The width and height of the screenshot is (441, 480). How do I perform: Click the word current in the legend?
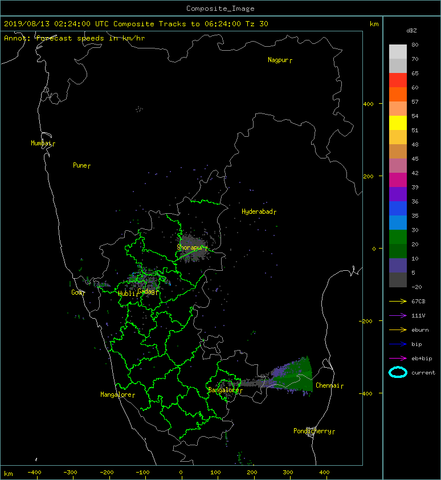(423, 373)
